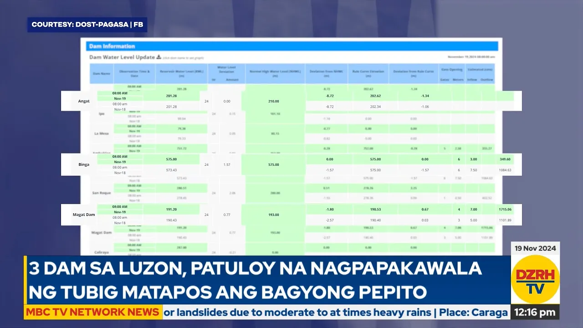Image resolution: width=583 pixels, height=328 pixels.
Task: Click the Inflow sub-column header
Action: tap(472, 79)
